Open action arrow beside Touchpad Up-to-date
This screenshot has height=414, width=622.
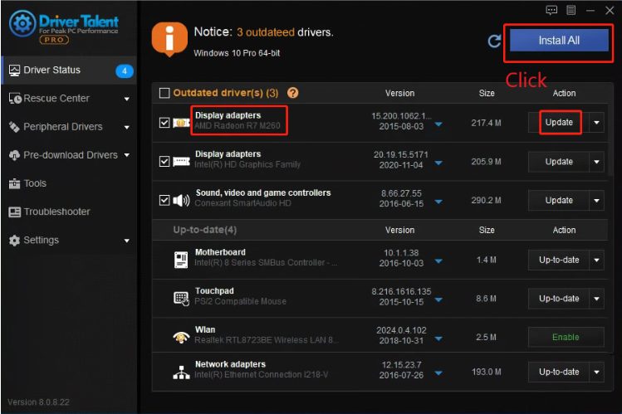(x=596, y=299)
